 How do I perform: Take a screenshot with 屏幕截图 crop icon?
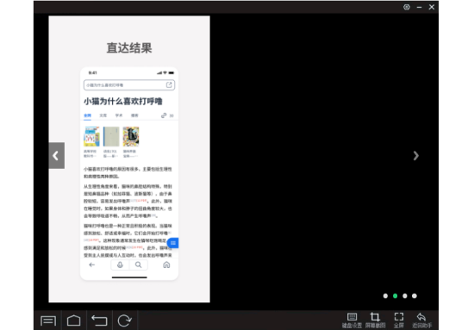[375, 321]
